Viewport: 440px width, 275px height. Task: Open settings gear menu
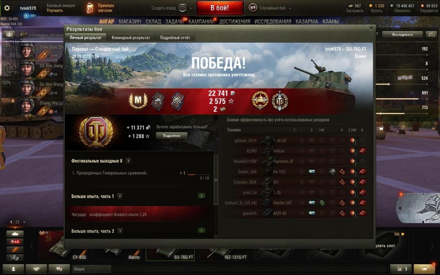(7, 8)
